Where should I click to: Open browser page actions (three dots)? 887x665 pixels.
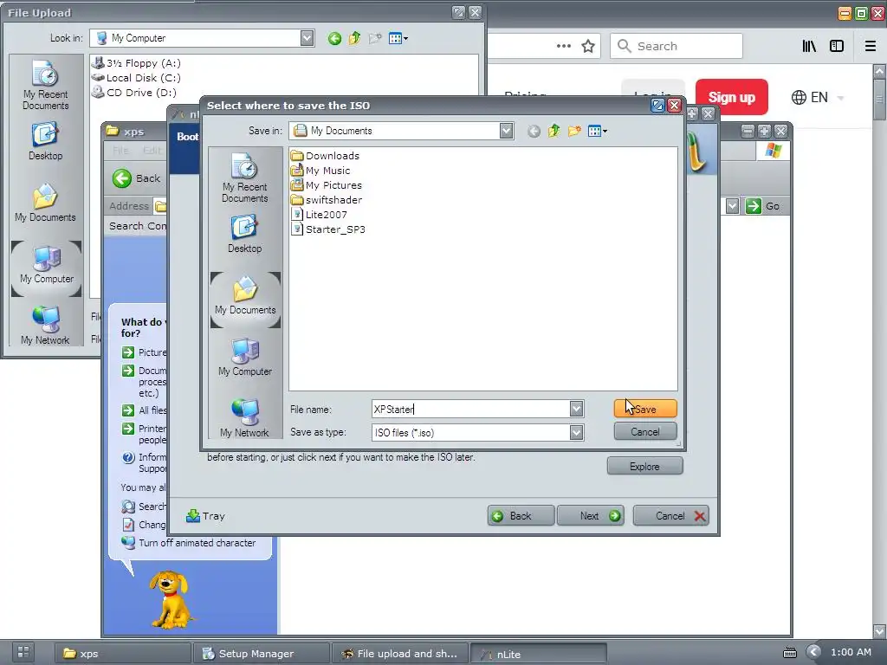coord(563,46)
